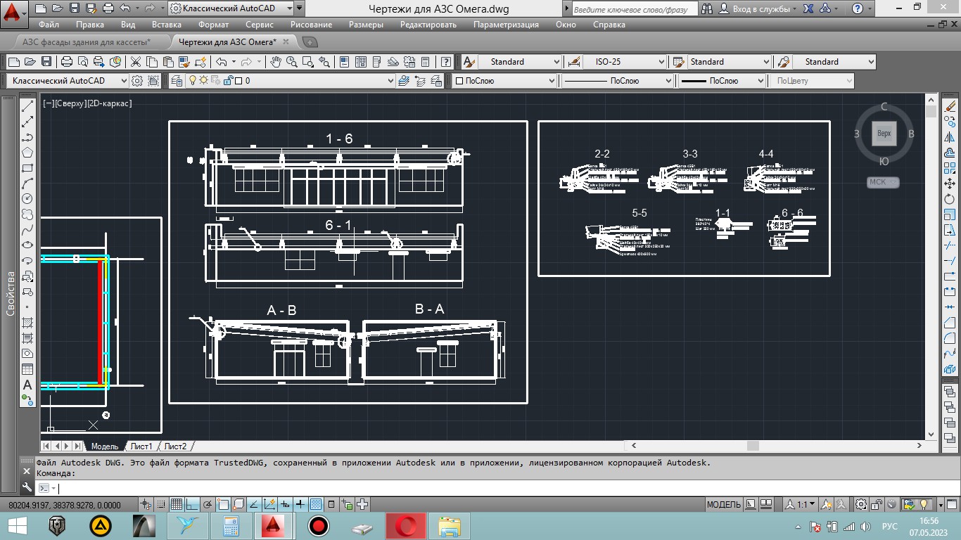Activate Zoom Realtime in Standard toolbar

(x=291, y=62)
